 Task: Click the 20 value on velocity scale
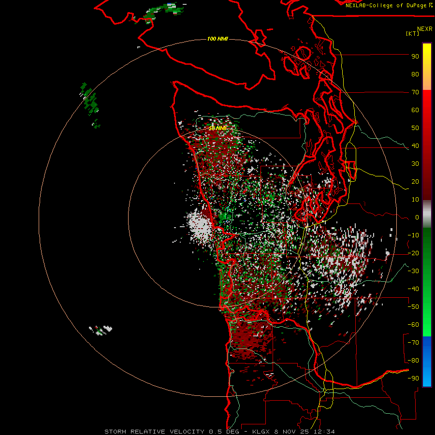tap(415, 182)
